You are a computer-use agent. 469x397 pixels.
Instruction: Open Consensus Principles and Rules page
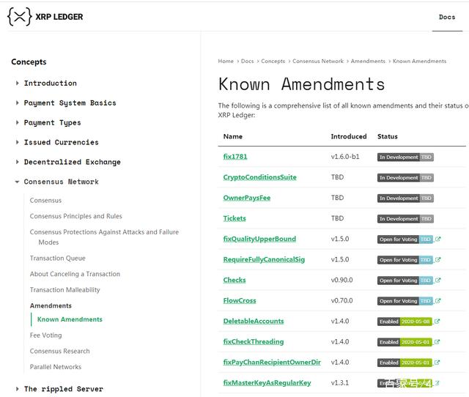[x=75, y=216]
